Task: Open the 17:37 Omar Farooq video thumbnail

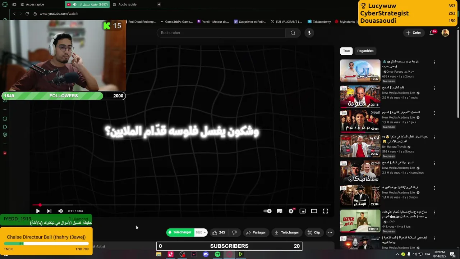Action: [x=360, y=71]
